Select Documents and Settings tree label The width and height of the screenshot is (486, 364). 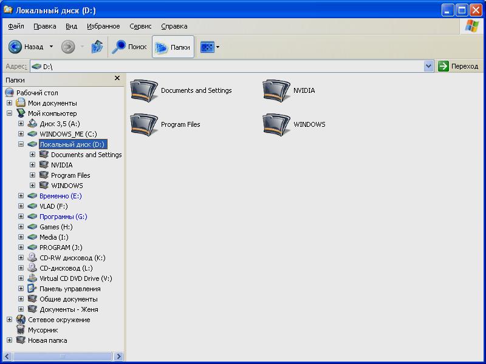[86, 155]
